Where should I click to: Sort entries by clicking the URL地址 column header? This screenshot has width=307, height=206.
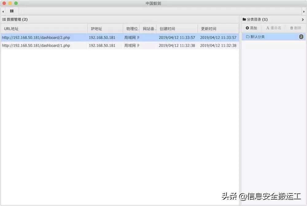point(11,28)
